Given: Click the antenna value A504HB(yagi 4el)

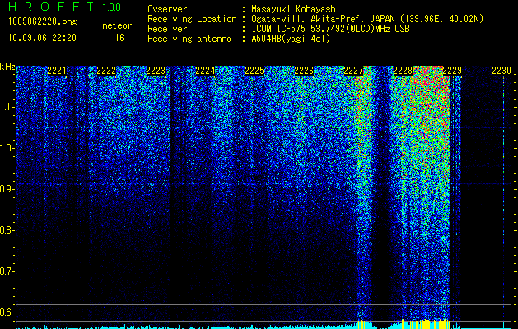Looking at the screenshot, I should [x=291, y=39].
